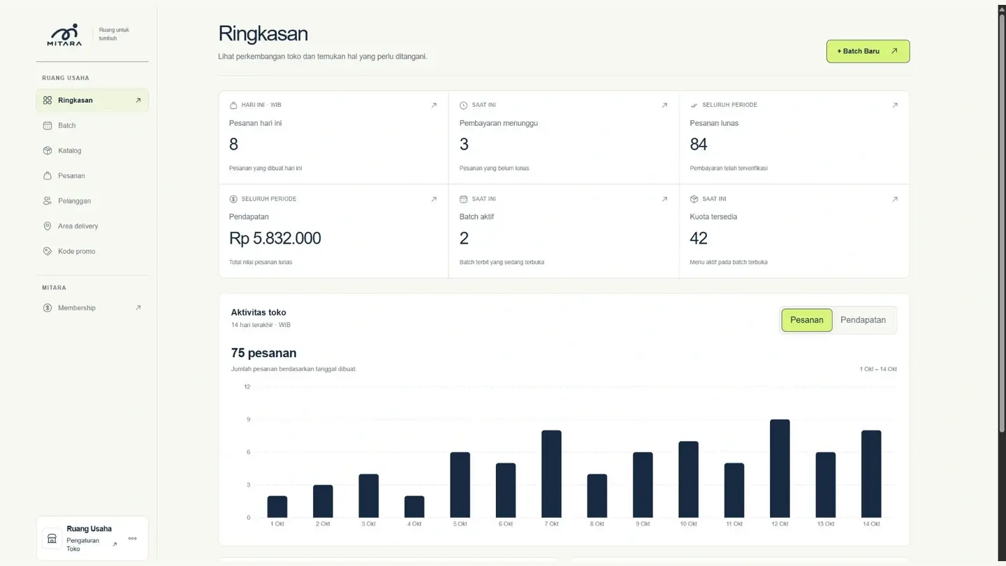This screenshot has width=1006, height=566.
Task: Click the Mitara logo icon
Action: pos(64,34)
